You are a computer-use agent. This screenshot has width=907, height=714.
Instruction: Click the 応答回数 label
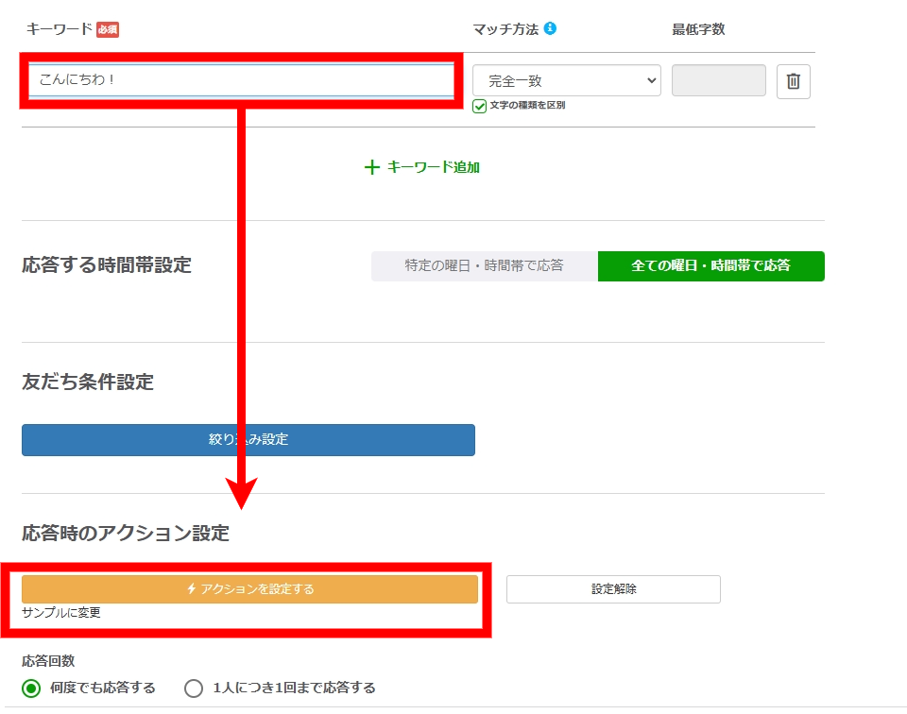pos(48,661)
